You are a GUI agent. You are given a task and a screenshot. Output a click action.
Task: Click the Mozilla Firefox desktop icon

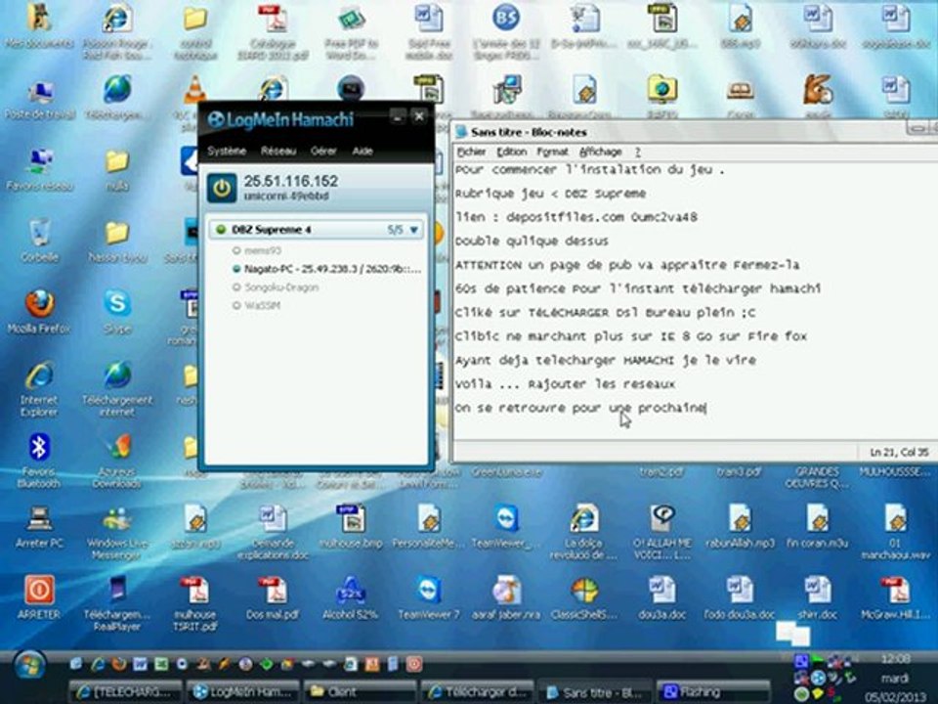39,311
